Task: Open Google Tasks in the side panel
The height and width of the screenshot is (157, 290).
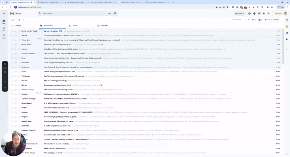Action: [287, 33]
